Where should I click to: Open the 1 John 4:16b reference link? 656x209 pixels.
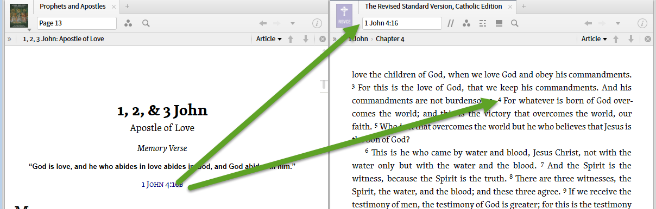tap(162, 185)
